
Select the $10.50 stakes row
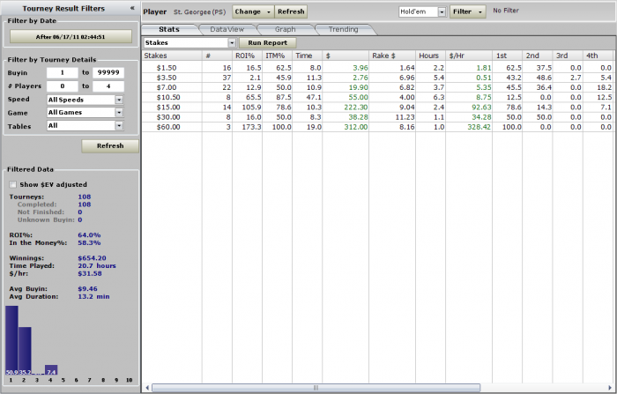click(x=377, y=97)
